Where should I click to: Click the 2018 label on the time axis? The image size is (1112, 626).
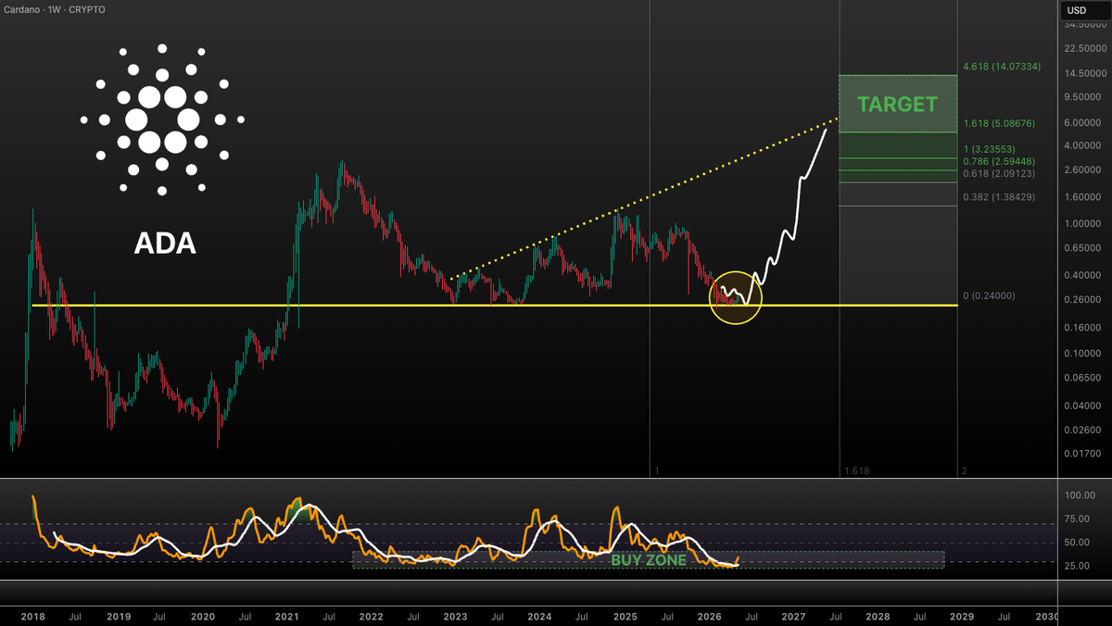(x=33, y=616)
